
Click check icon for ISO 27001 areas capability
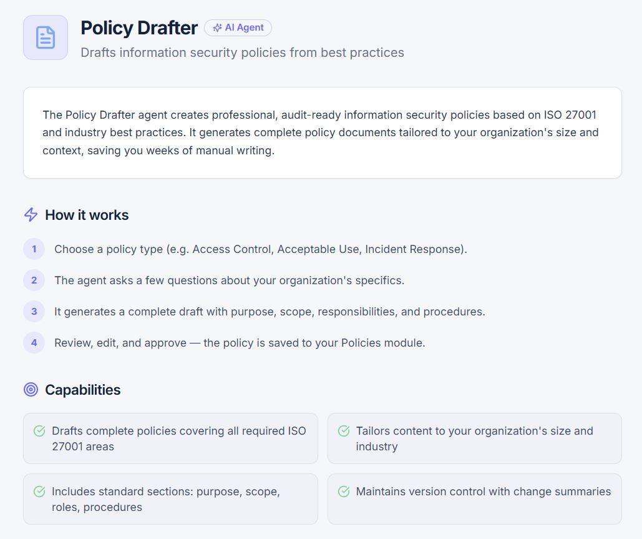coord(39,431)
